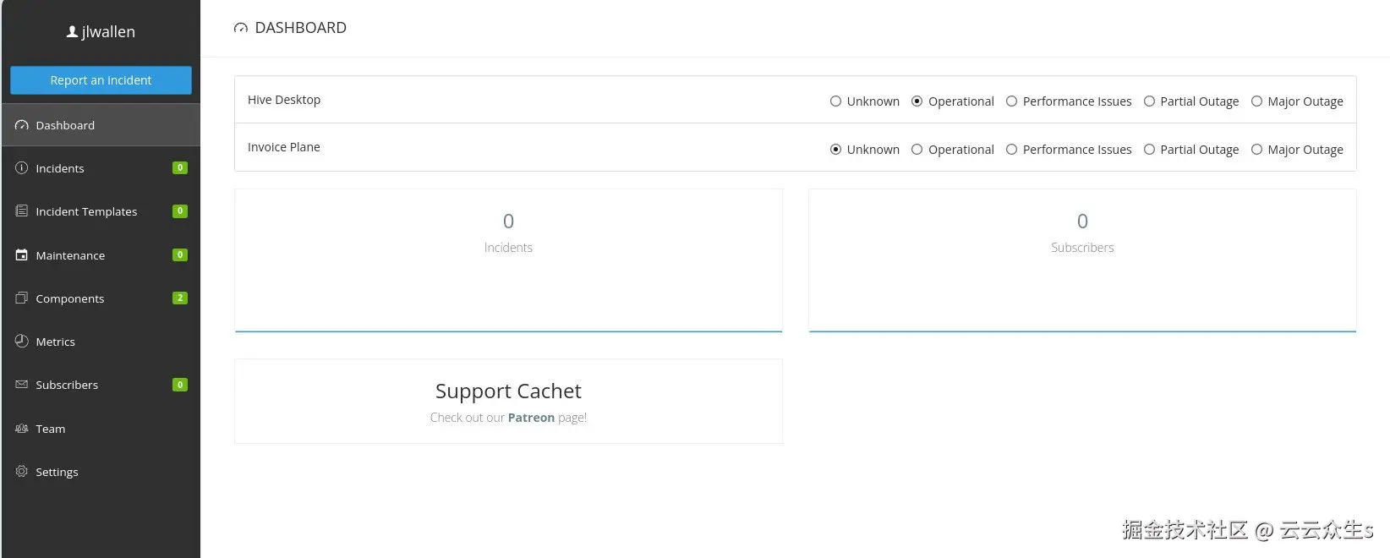Follow the Patreon link
The width and height of the screenshot is (1390, 558).
pos(531,418)
